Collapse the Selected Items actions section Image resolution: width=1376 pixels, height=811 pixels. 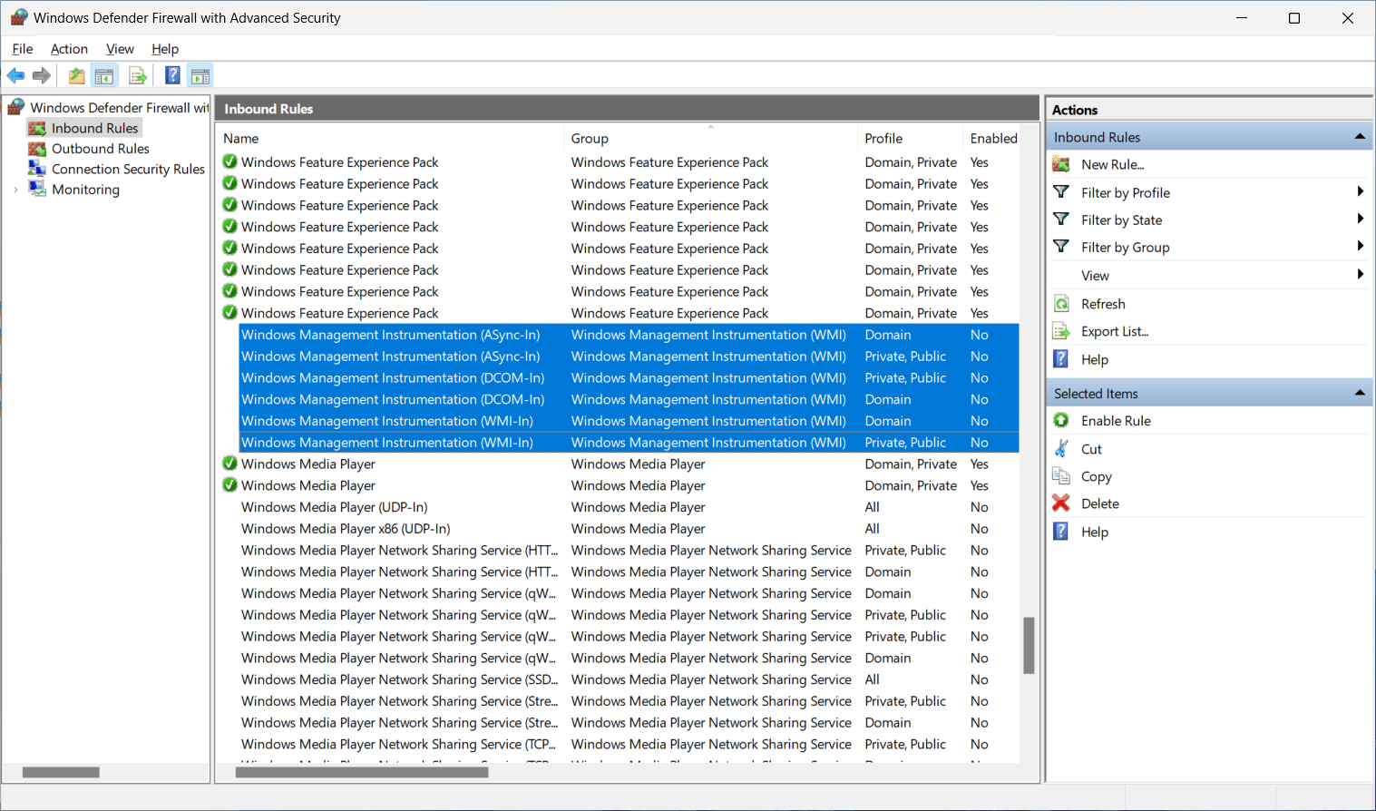1360,393
